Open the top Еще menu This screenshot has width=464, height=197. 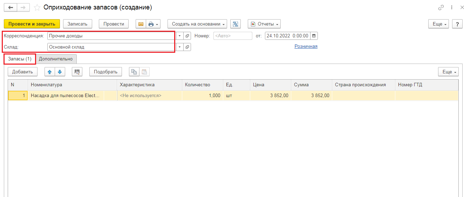coord(439,24)
